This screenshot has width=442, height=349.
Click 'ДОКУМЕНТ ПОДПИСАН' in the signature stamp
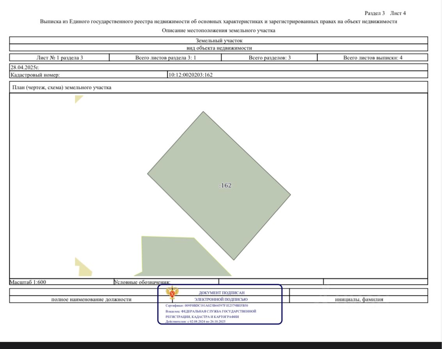(222, 293)
